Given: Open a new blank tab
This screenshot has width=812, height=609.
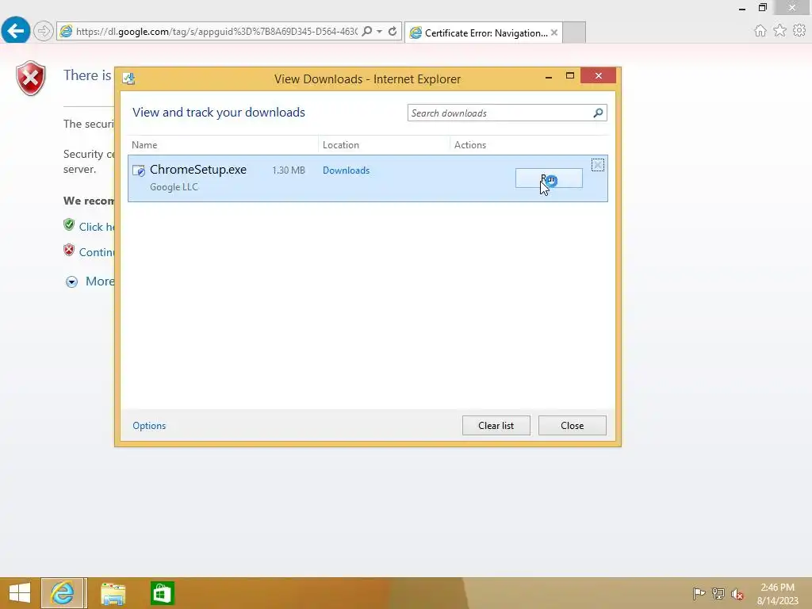Looking at the screenshot, I should click(x=574, y=33).
